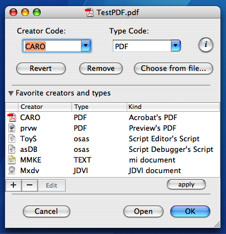Click the Remove button
Viewport: 226px width, 234px height.
(x=101, y=68)
